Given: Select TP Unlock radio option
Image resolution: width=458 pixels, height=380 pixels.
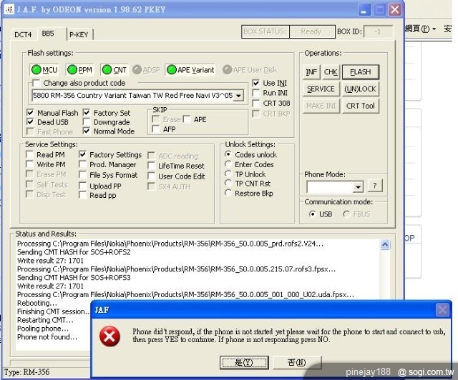Looking at the screenshot, I should coord(228,174).
